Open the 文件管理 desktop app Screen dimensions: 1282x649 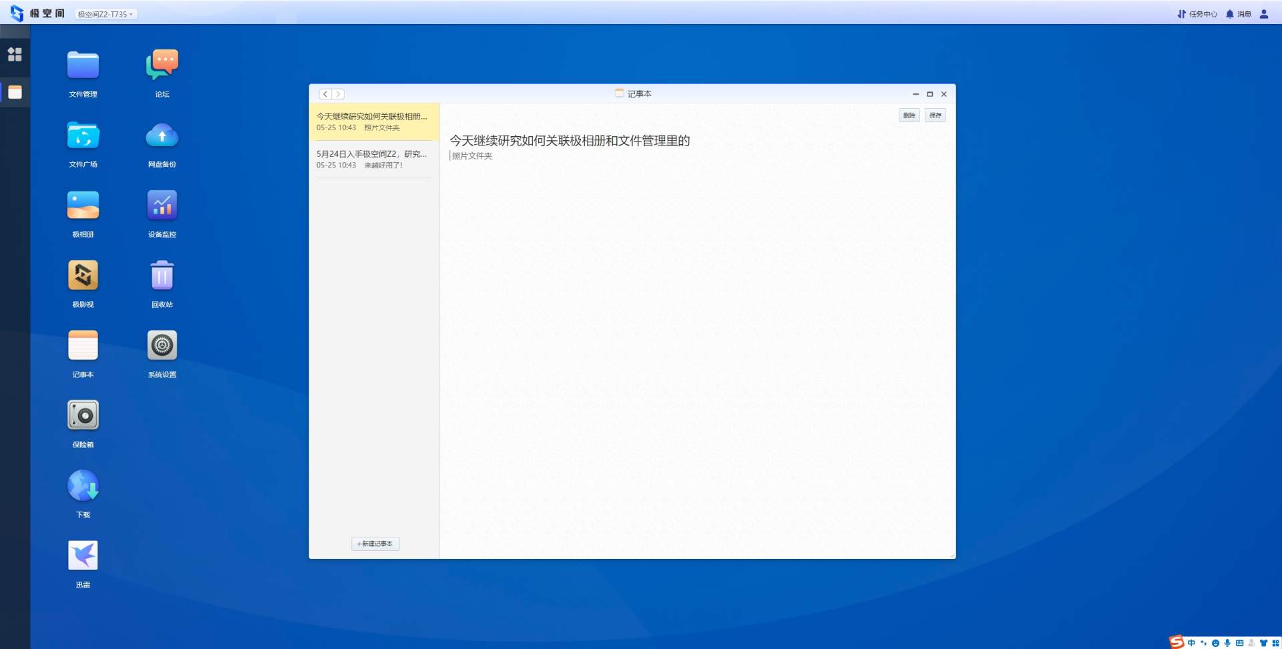[x=83, y=65]
